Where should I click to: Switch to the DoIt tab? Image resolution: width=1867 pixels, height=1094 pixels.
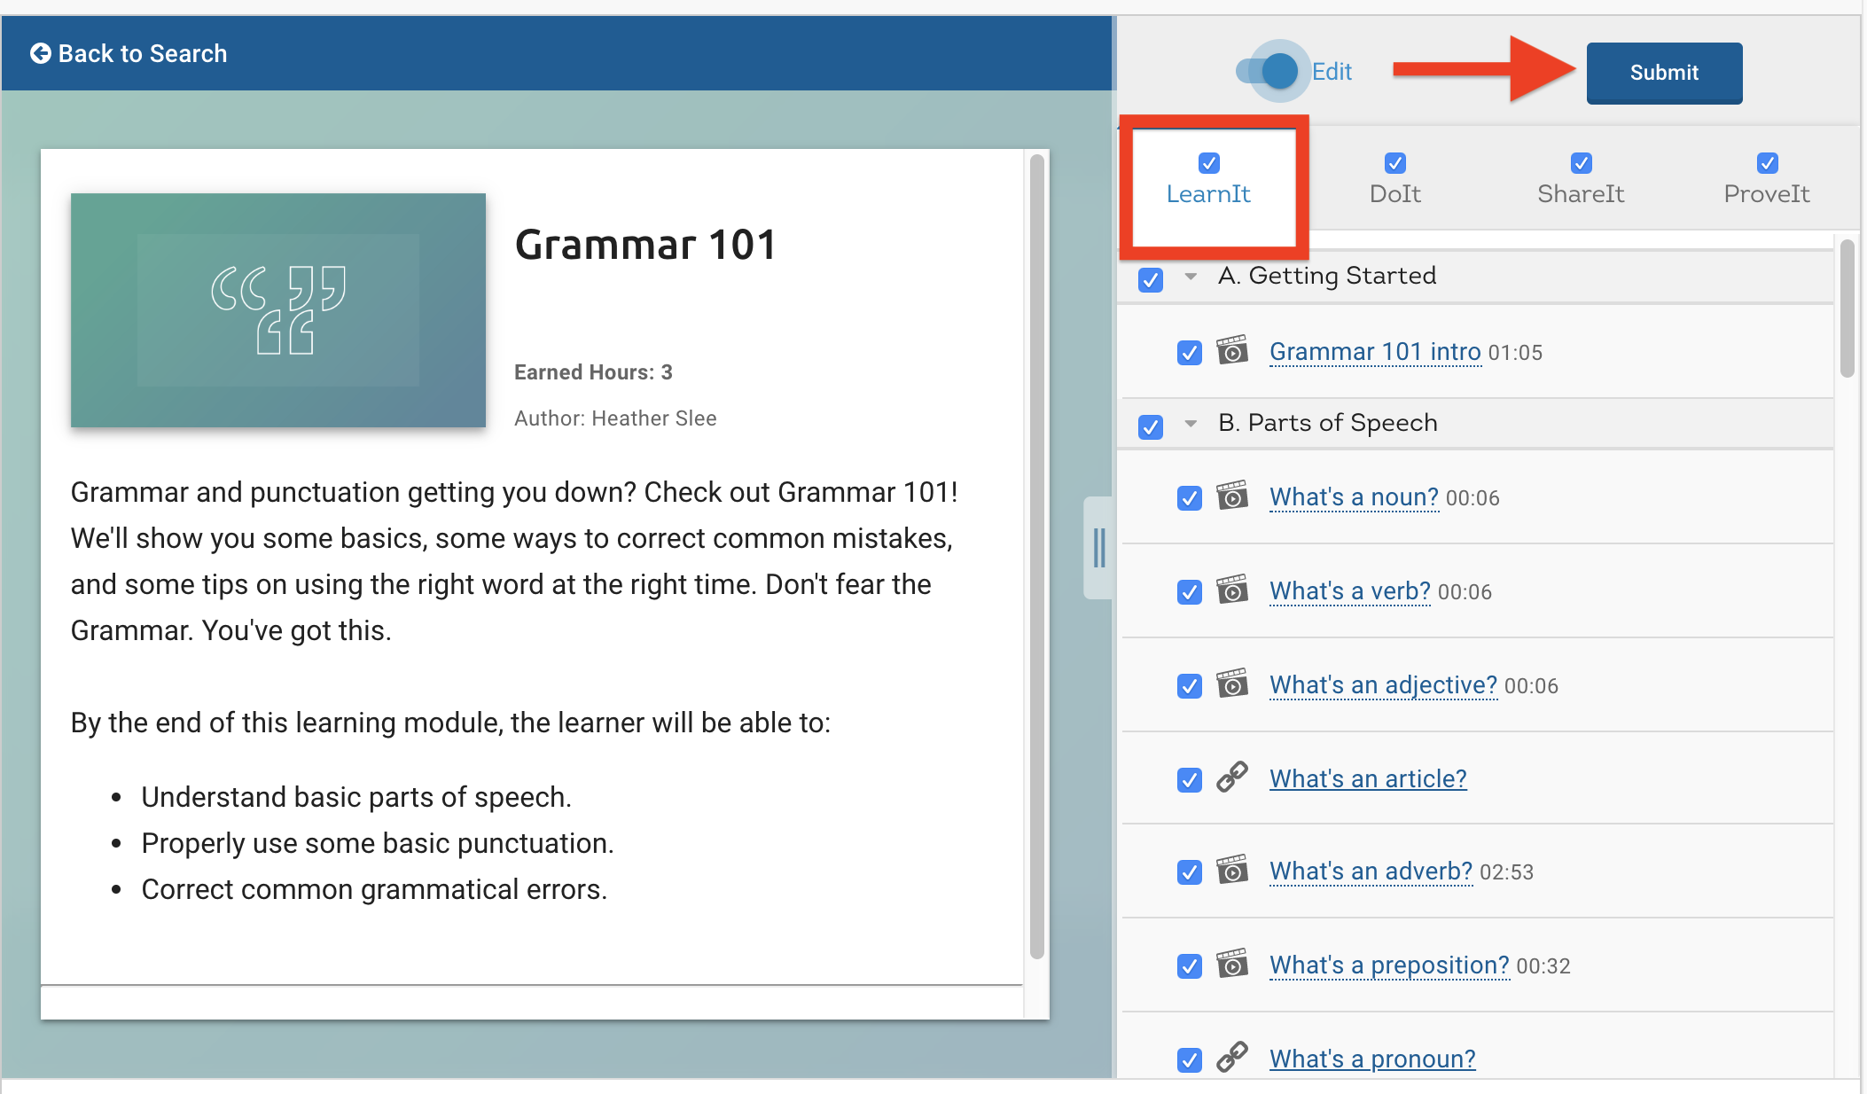click(1394, 193)
